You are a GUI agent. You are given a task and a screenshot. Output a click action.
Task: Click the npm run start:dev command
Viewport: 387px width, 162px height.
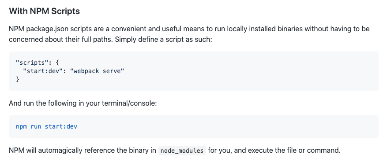coord(47,127)
